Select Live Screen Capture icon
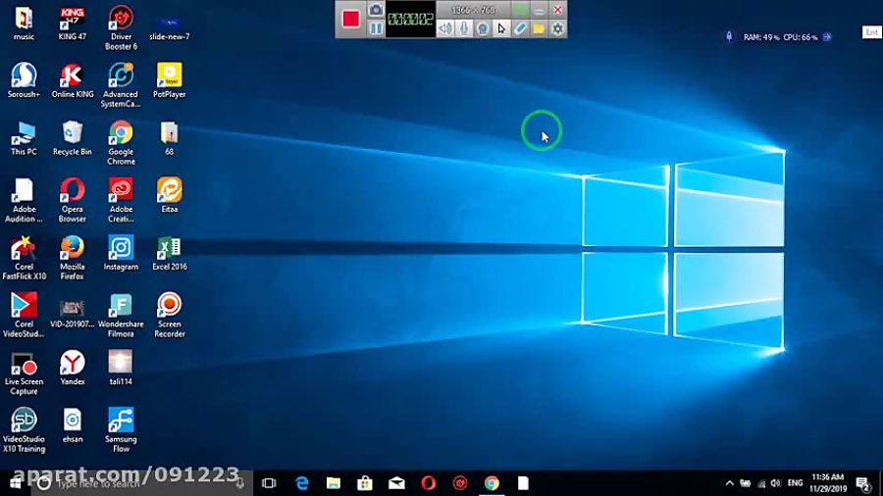883x496 pixels. [x=24, y=374]
